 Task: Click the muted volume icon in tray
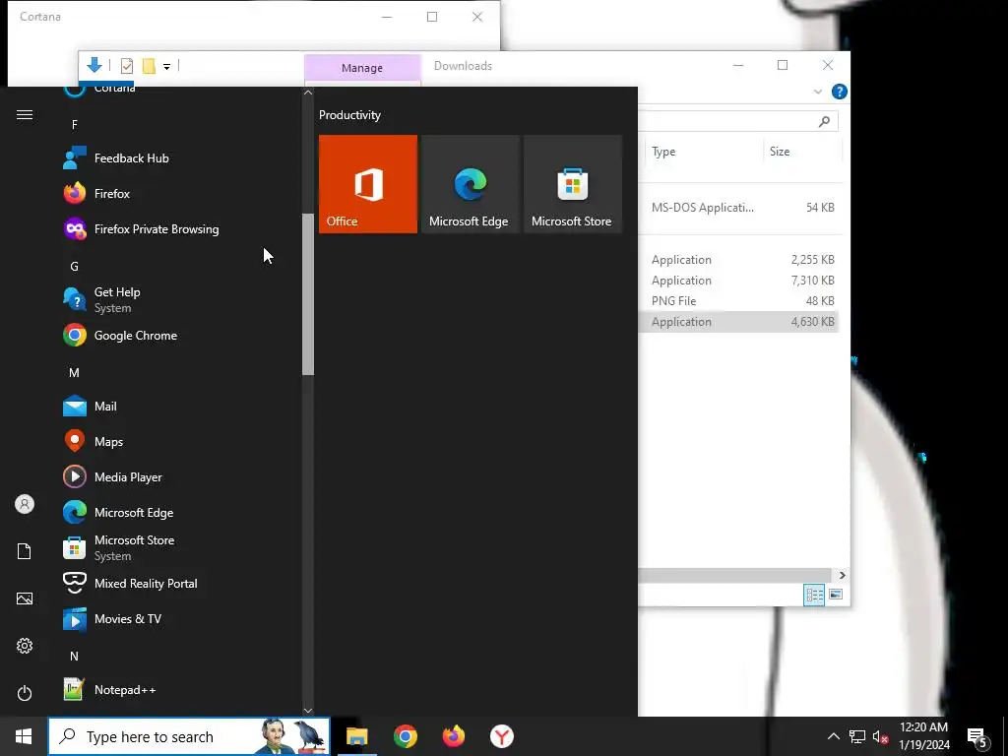[x=880, y=736]
